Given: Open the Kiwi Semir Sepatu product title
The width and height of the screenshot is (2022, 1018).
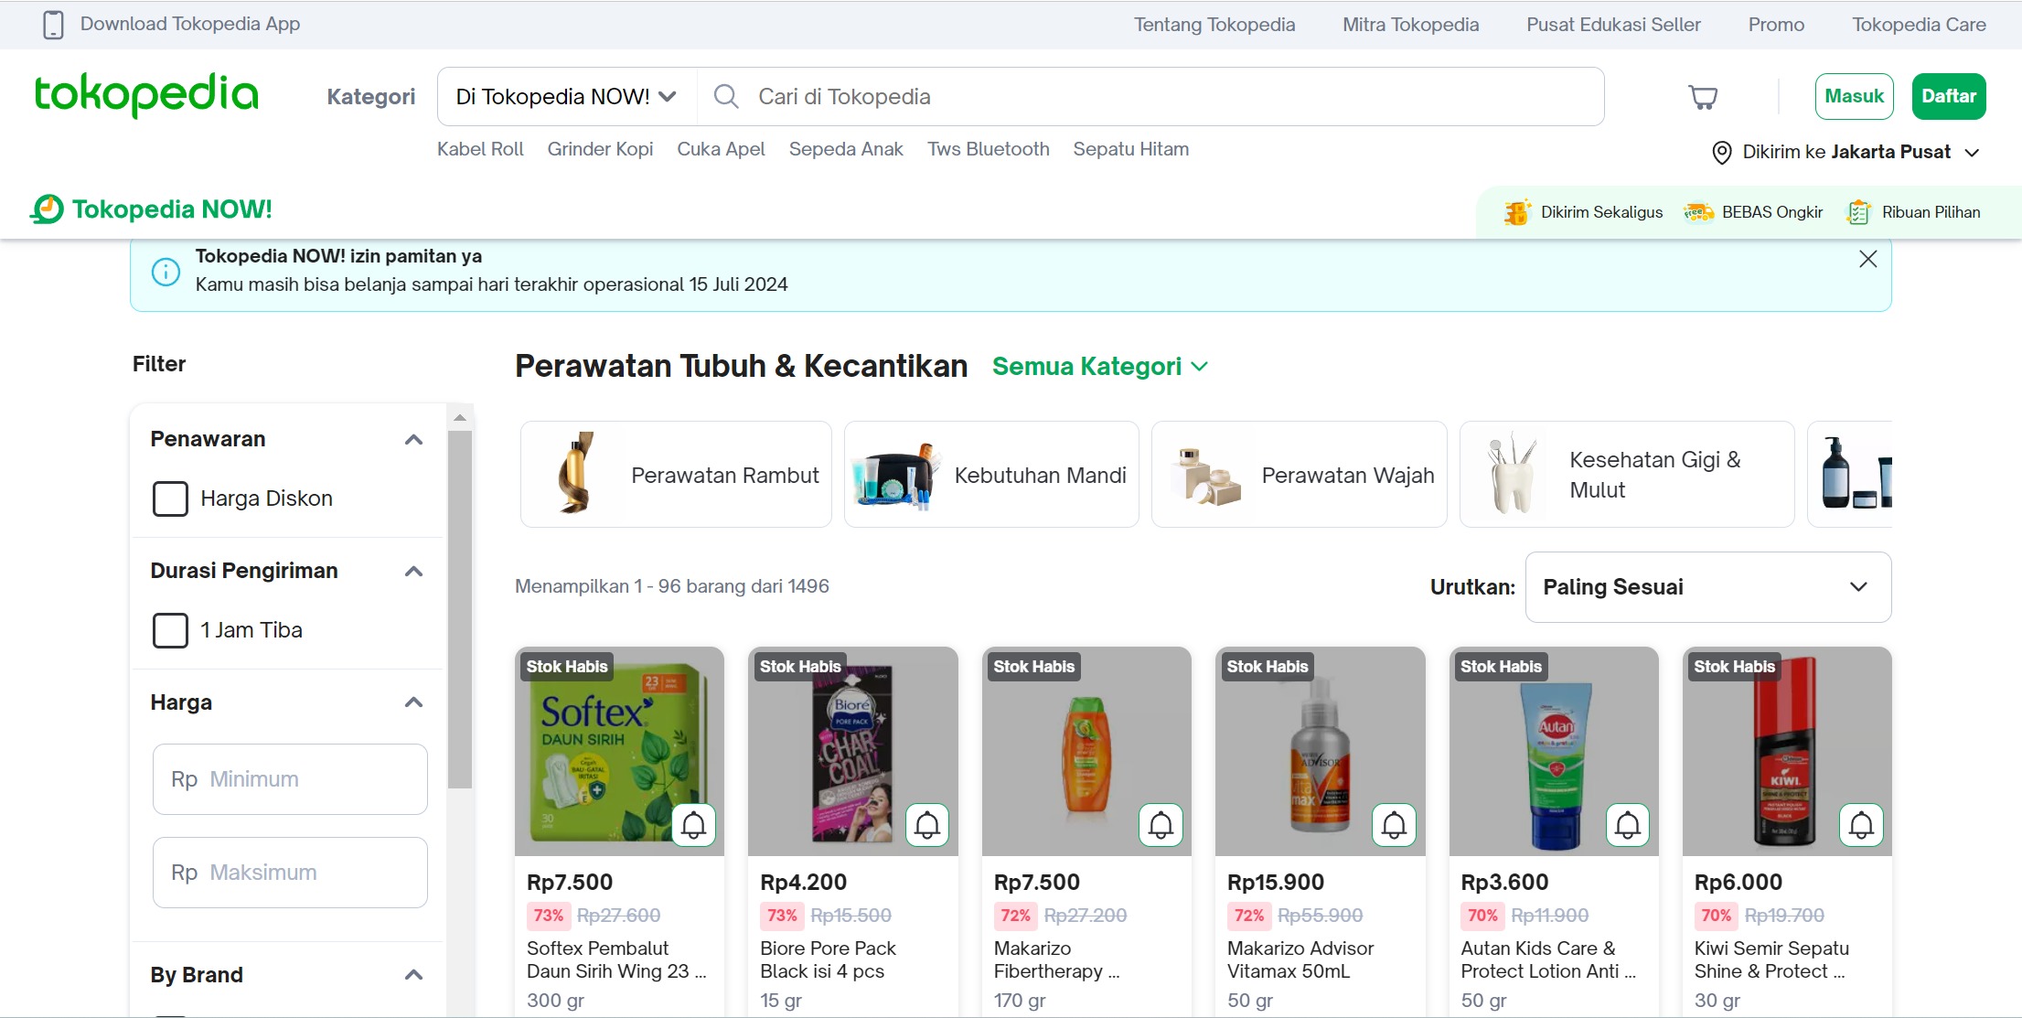Looking at the screenshot, I should [x=1771, y=960].
